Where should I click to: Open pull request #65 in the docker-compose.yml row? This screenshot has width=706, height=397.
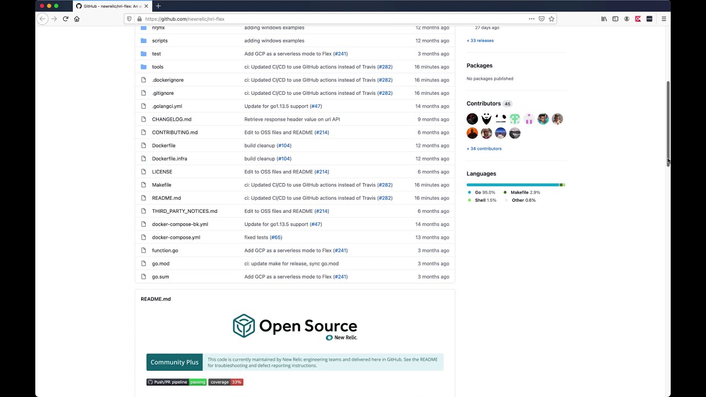pyautogui.click(x=276, y=238)
